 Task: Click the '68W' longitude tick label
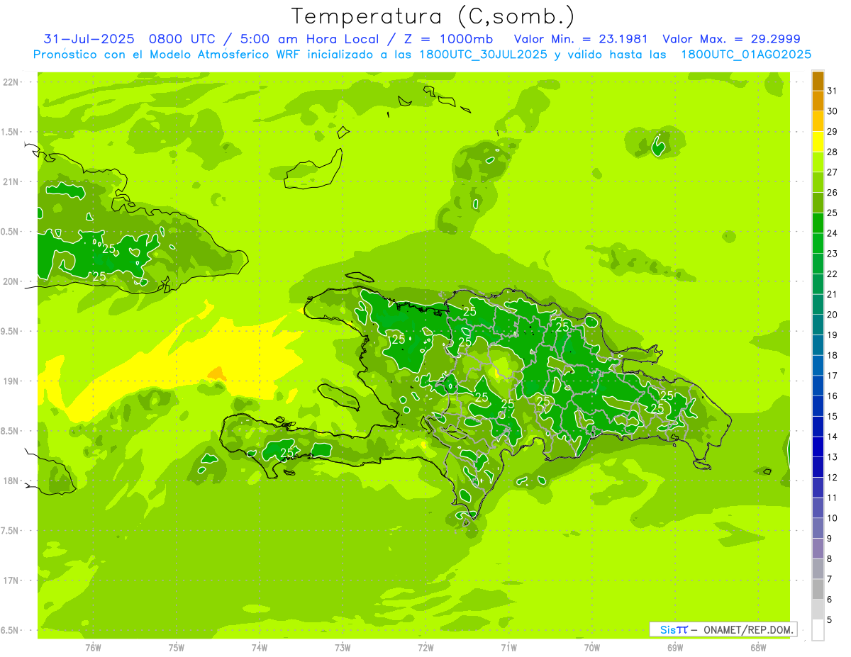coord(758,647)
